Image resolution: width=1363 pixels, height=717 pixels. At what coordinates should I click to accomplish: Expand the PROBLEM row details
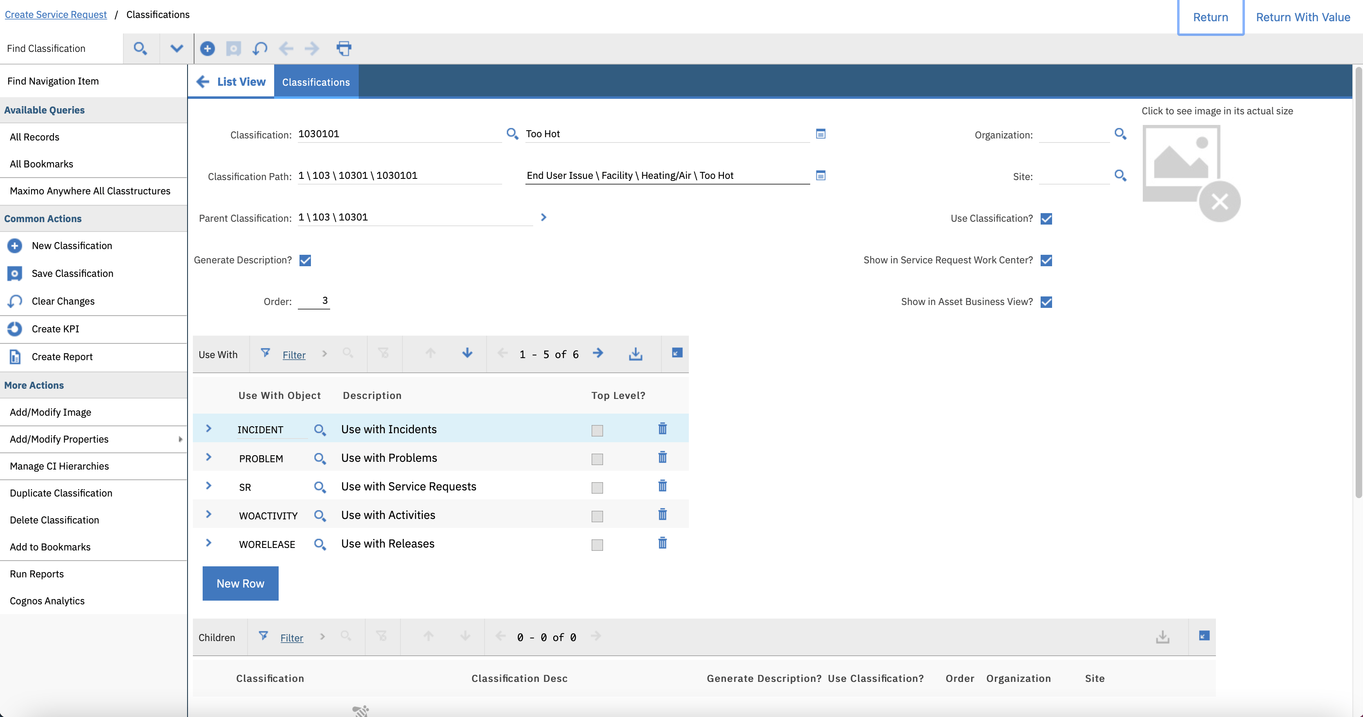pyautogui.click(x=208, y=457)
